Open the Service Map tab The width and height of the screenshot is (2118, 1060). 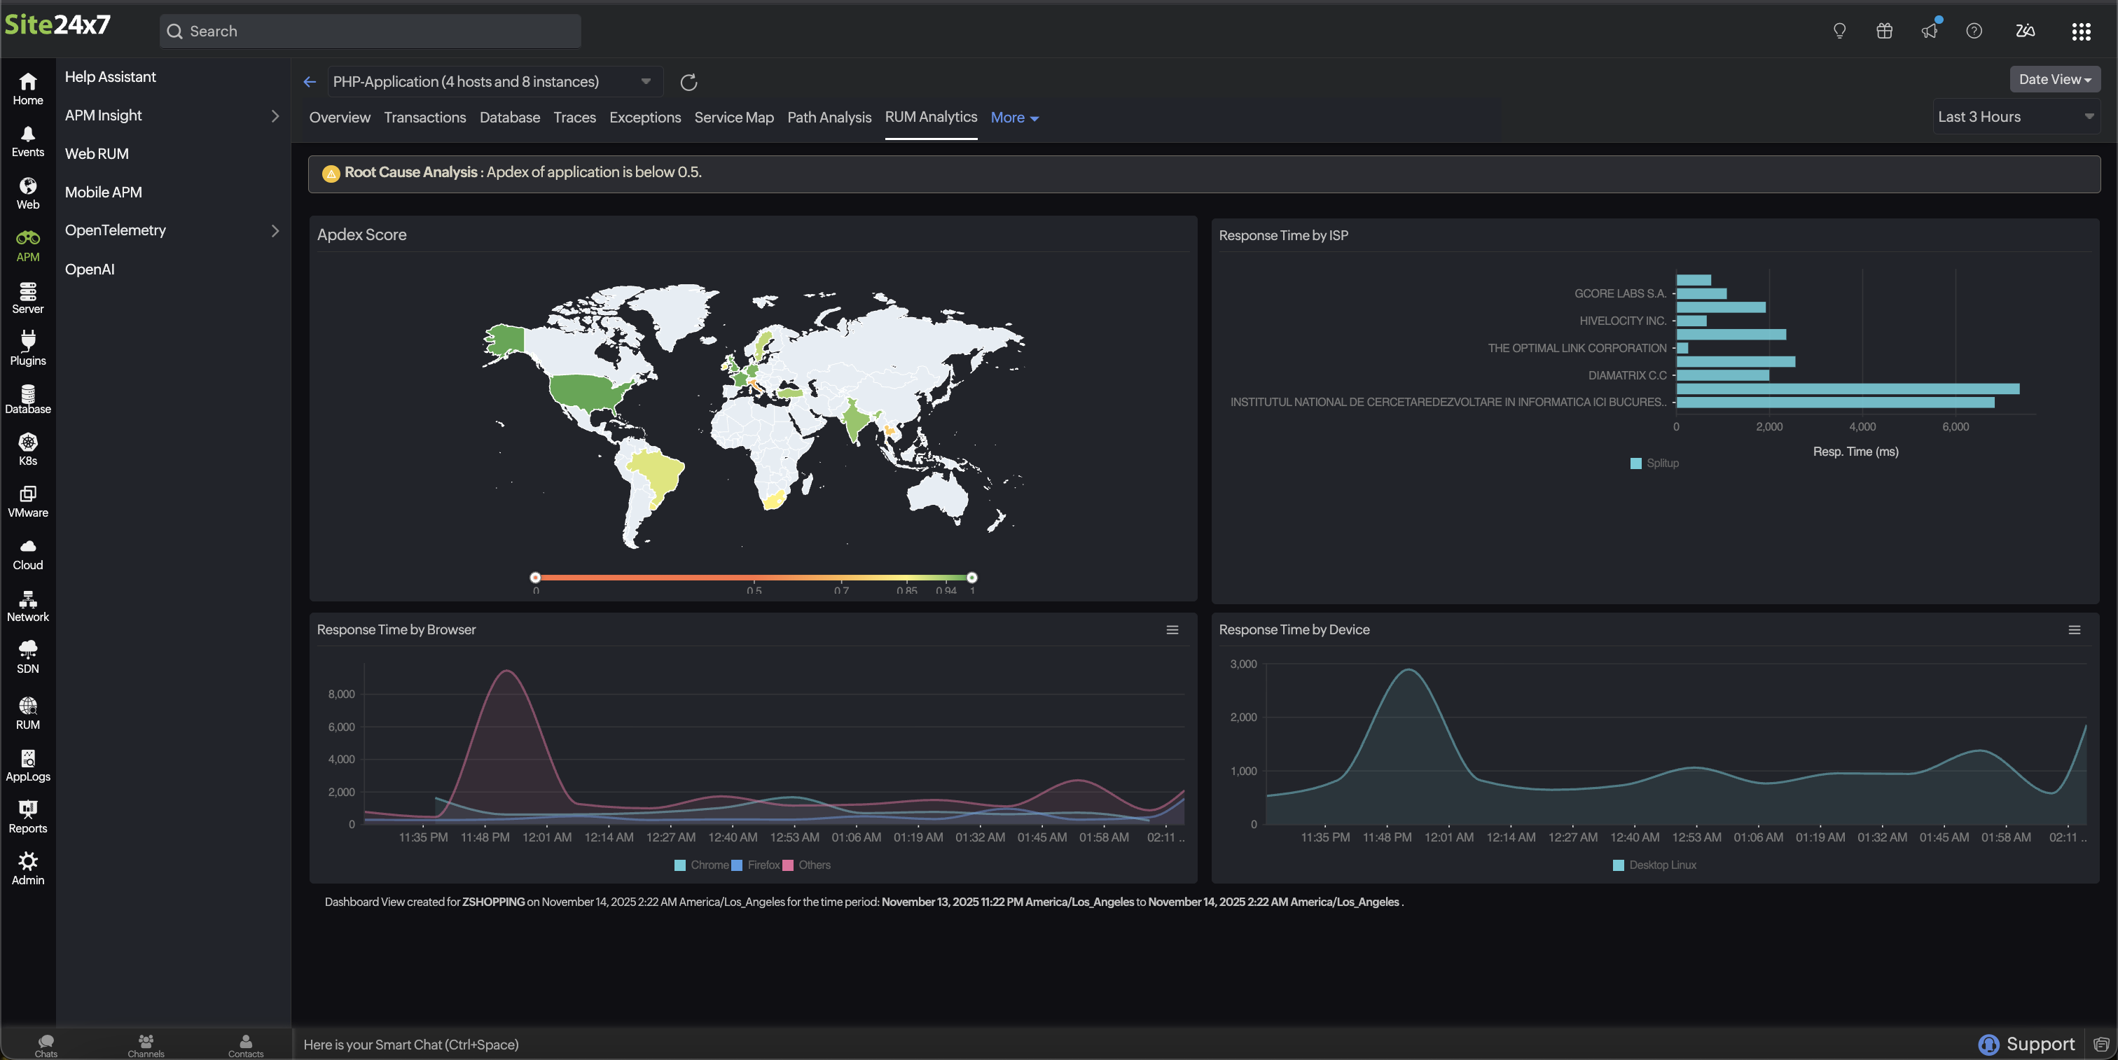pyautogui.click(x=733, y=118)
